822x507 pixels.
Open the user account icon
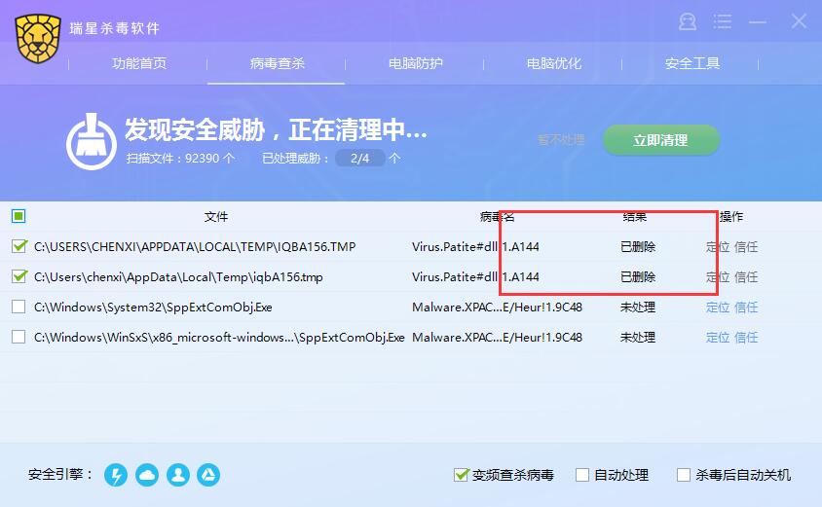tap(688, 21)
